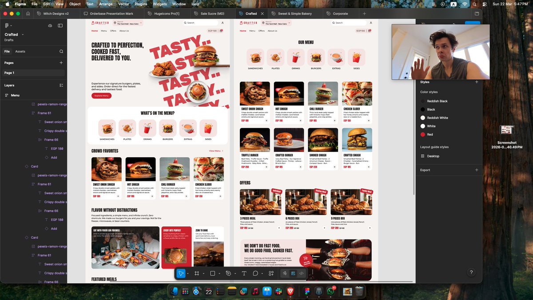Screen dimensions: 533x300
Task: Add a new style with plus
Action: pyautogui.click(x=477, y=82)
